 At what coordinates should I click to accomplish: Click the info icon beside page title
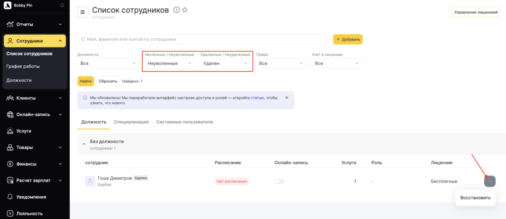point(176,10)
